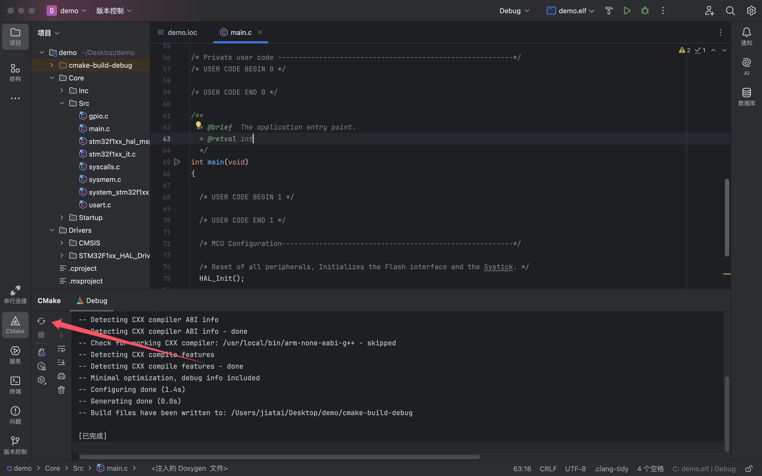Click the lightbulb intention icon on line 62

click(x=198, y=125)
